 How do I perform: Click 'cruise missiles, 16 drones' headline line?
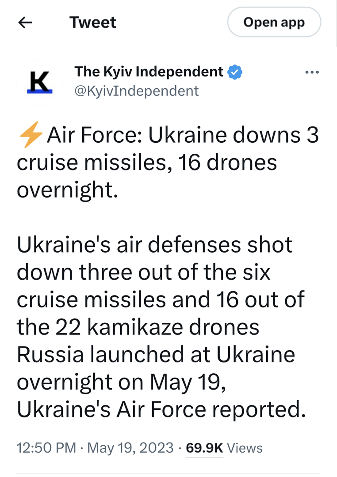(147, 163)
